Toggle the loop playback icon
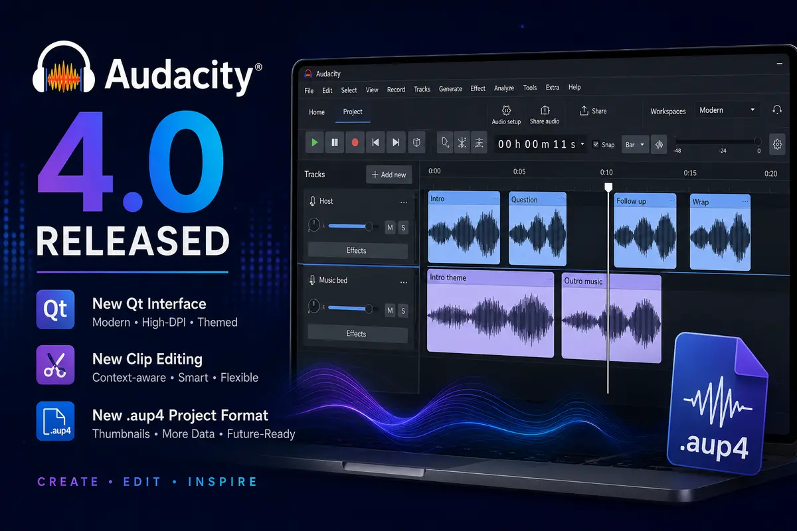Image resolution: width=797 pixels, height=531 pixels. pyautogui.click(x=416, y=142)
